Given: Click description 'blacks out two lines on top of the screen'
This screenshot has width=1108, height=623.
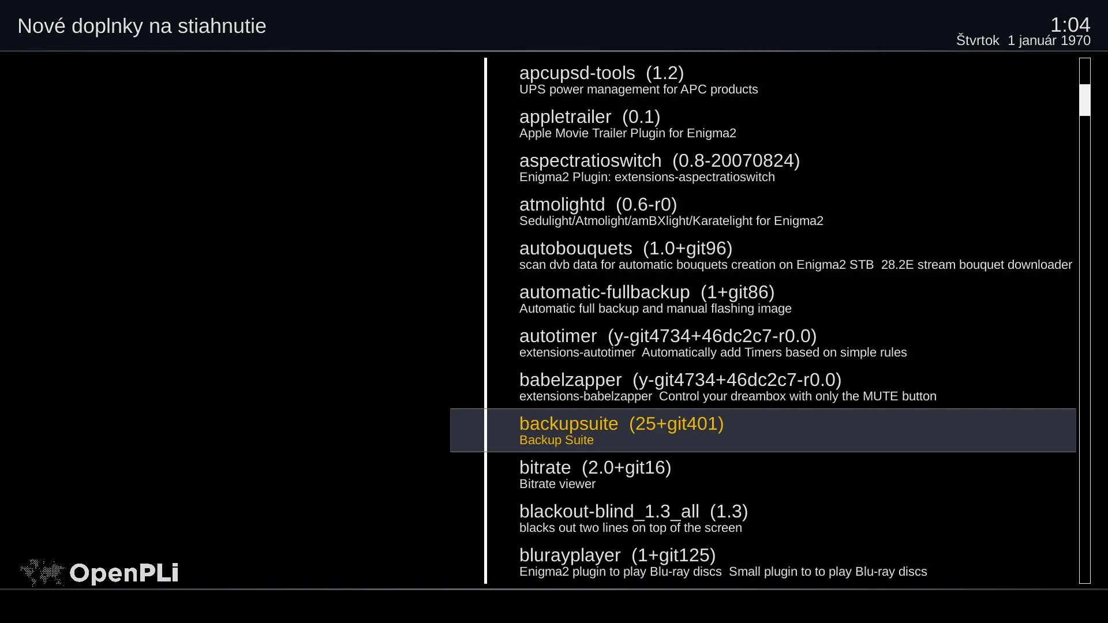Looking at the screenshot, I should pos(630,528).
